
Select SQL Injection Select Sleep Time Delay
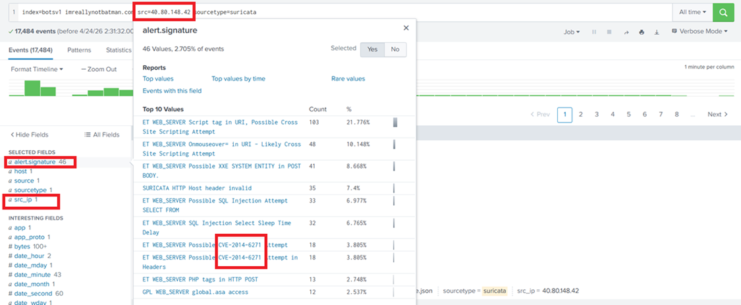click(x=217, y=227)
